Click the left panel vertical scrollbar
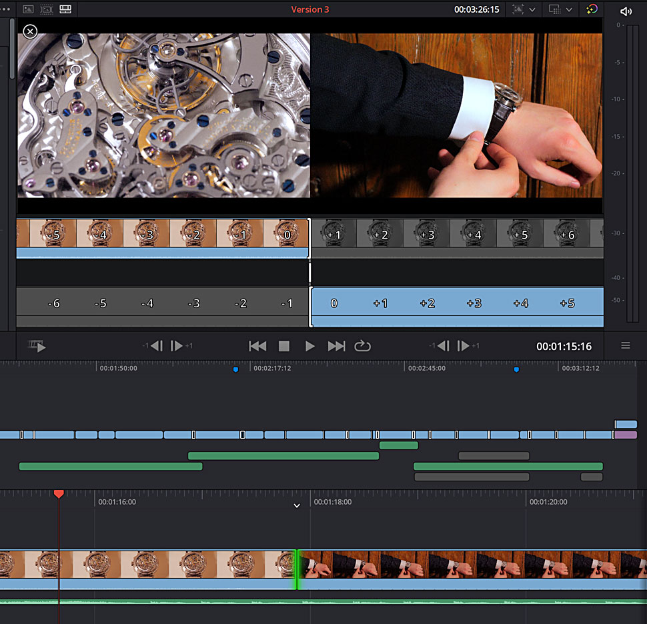Image resolution: width=647 pixels, height=624 pixels. 13,49
